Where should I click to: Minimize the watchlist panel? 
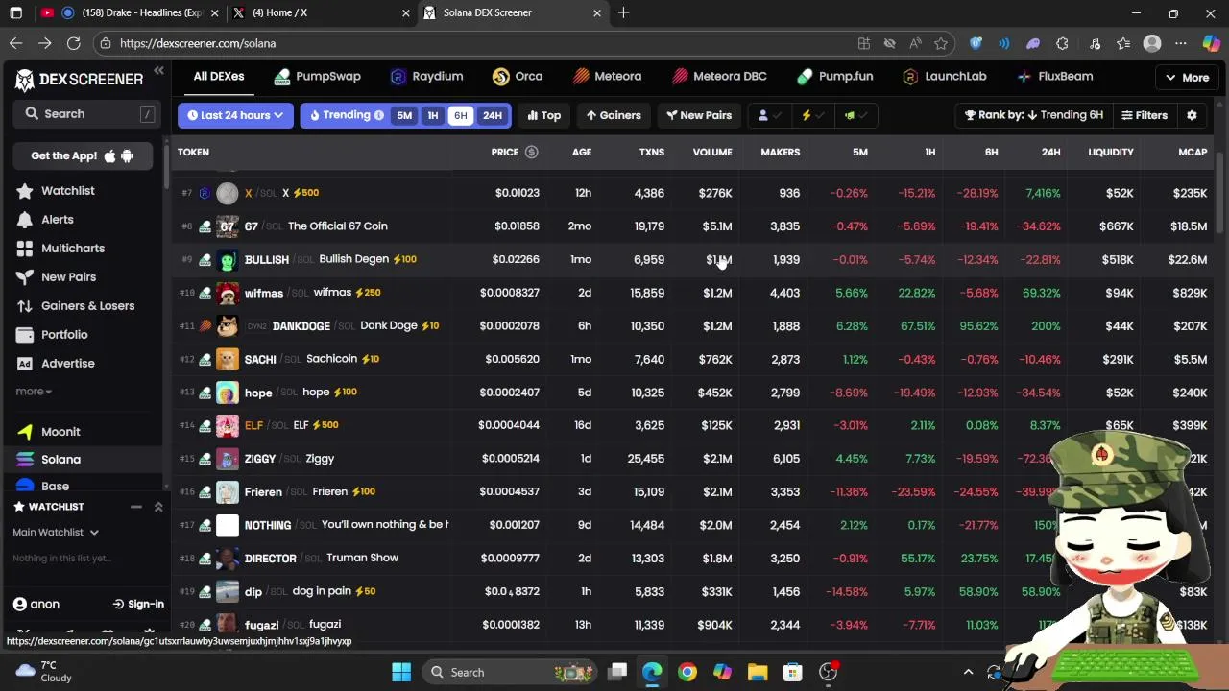tap(135, 507)
